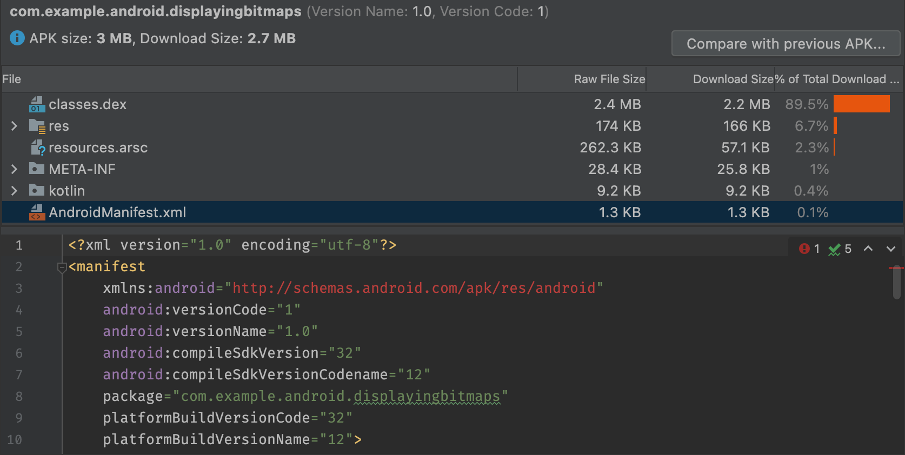905x455 pixels.
Task: Collapse the manifest tag fold marker
Action: 62,267
